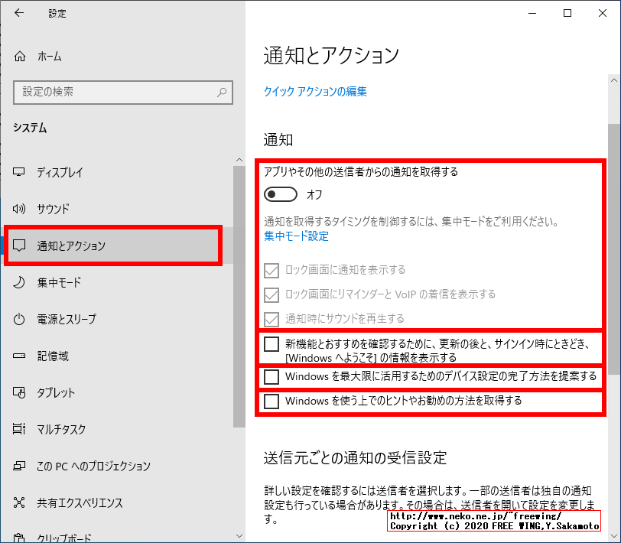The image size is (621, 543).
Task: Click the speech bubble icon for 通知とアクション
Action: coord(19,245)
